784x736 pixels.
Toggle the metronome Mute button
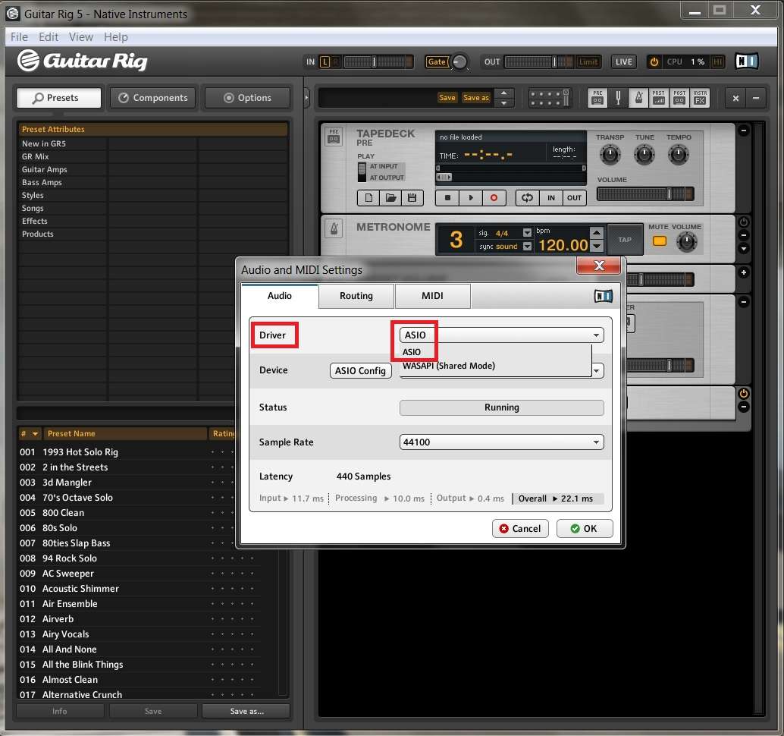(660, 241)
